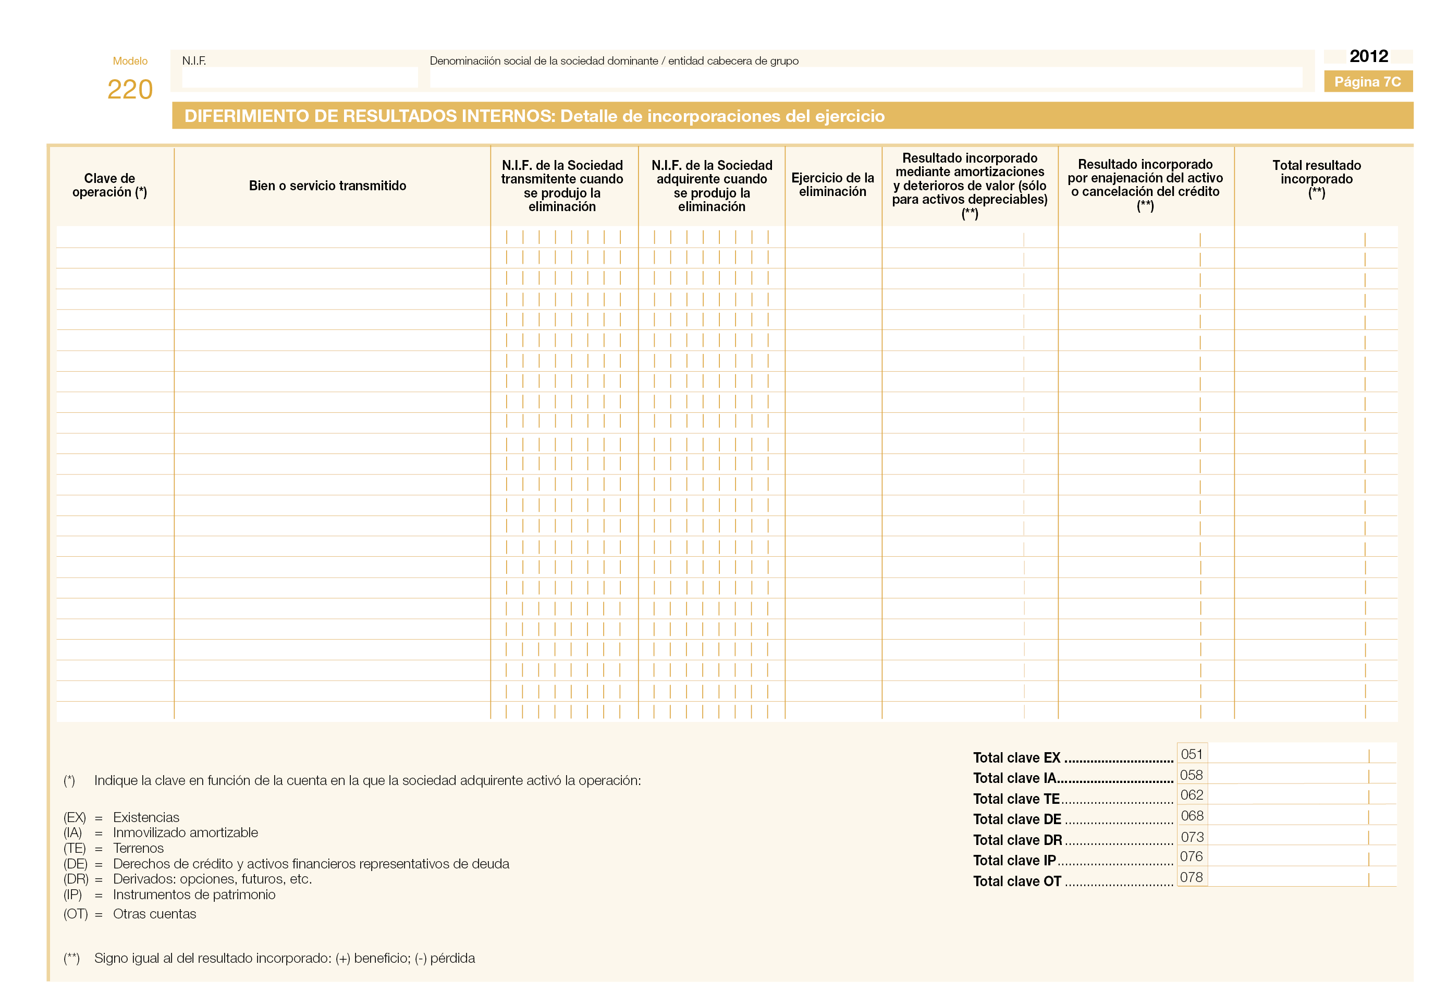This screenshot has height=1005, width=1447.
Task: Click the Denominación social input field
Action: coord(865,78)
